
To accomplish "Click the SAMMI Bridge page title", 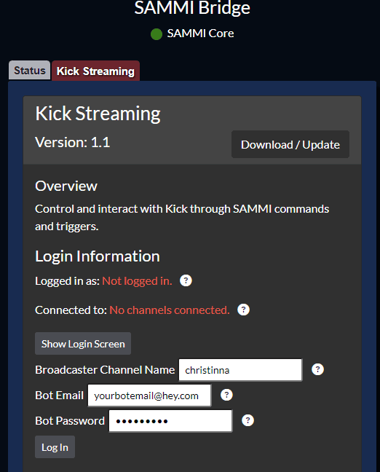I will [192, 7].
